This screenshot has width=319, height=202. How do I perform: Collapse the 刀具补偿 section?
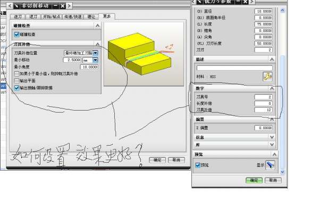(97, 44)
